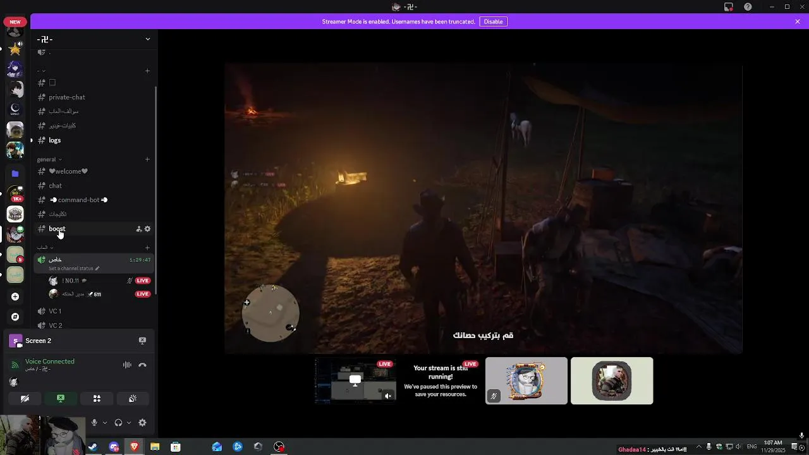Viewport: 809px width, 455px height.
Task: Add a channel to the top category
Action: pyautogui.click(x=147, y=71)
